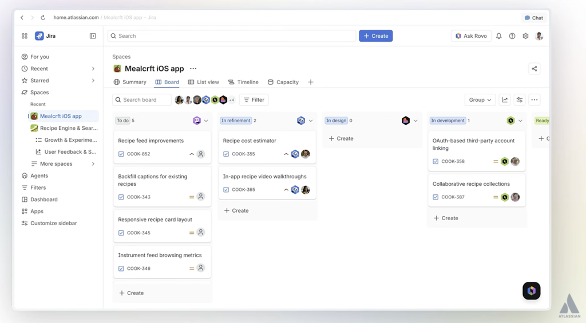
Task: Click the In design column agent icon
Action: 406,121
